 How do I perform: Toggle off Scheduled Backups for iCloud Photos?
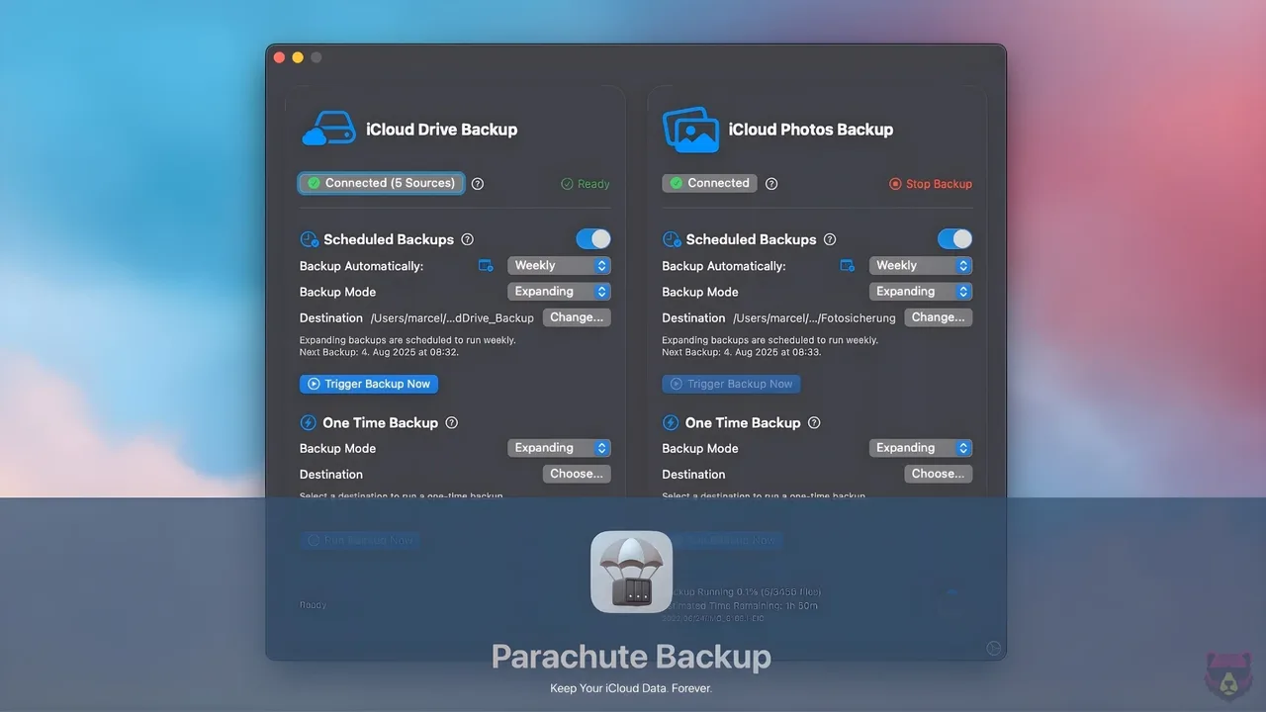click(x=953, y=238)
